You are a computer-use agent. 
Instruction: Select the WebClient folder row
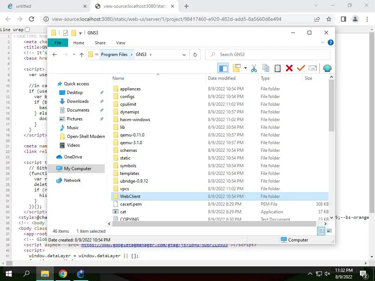pyautogui.click(x=220, y=196)
